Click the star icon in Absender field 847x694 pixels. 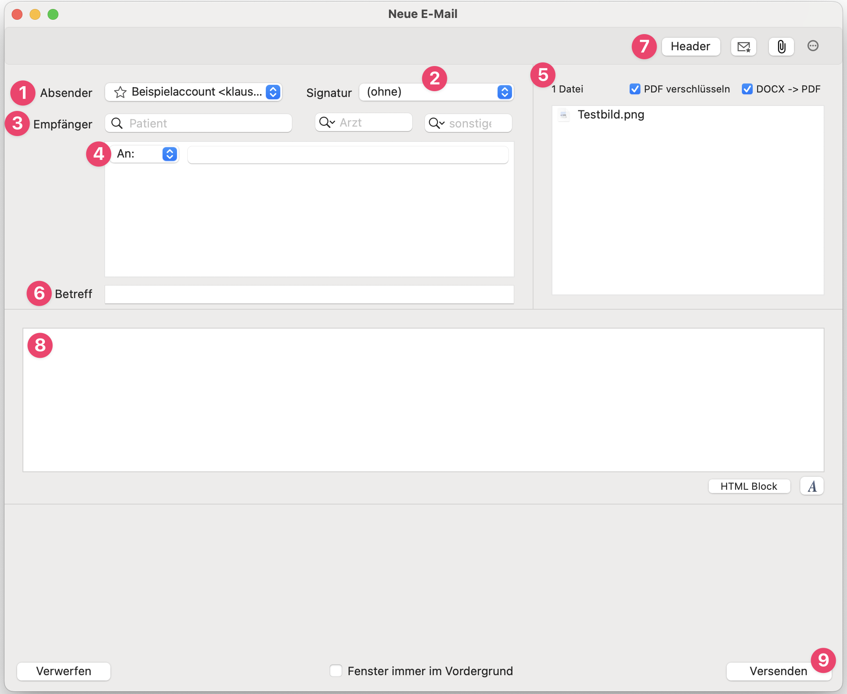(120, 92)
